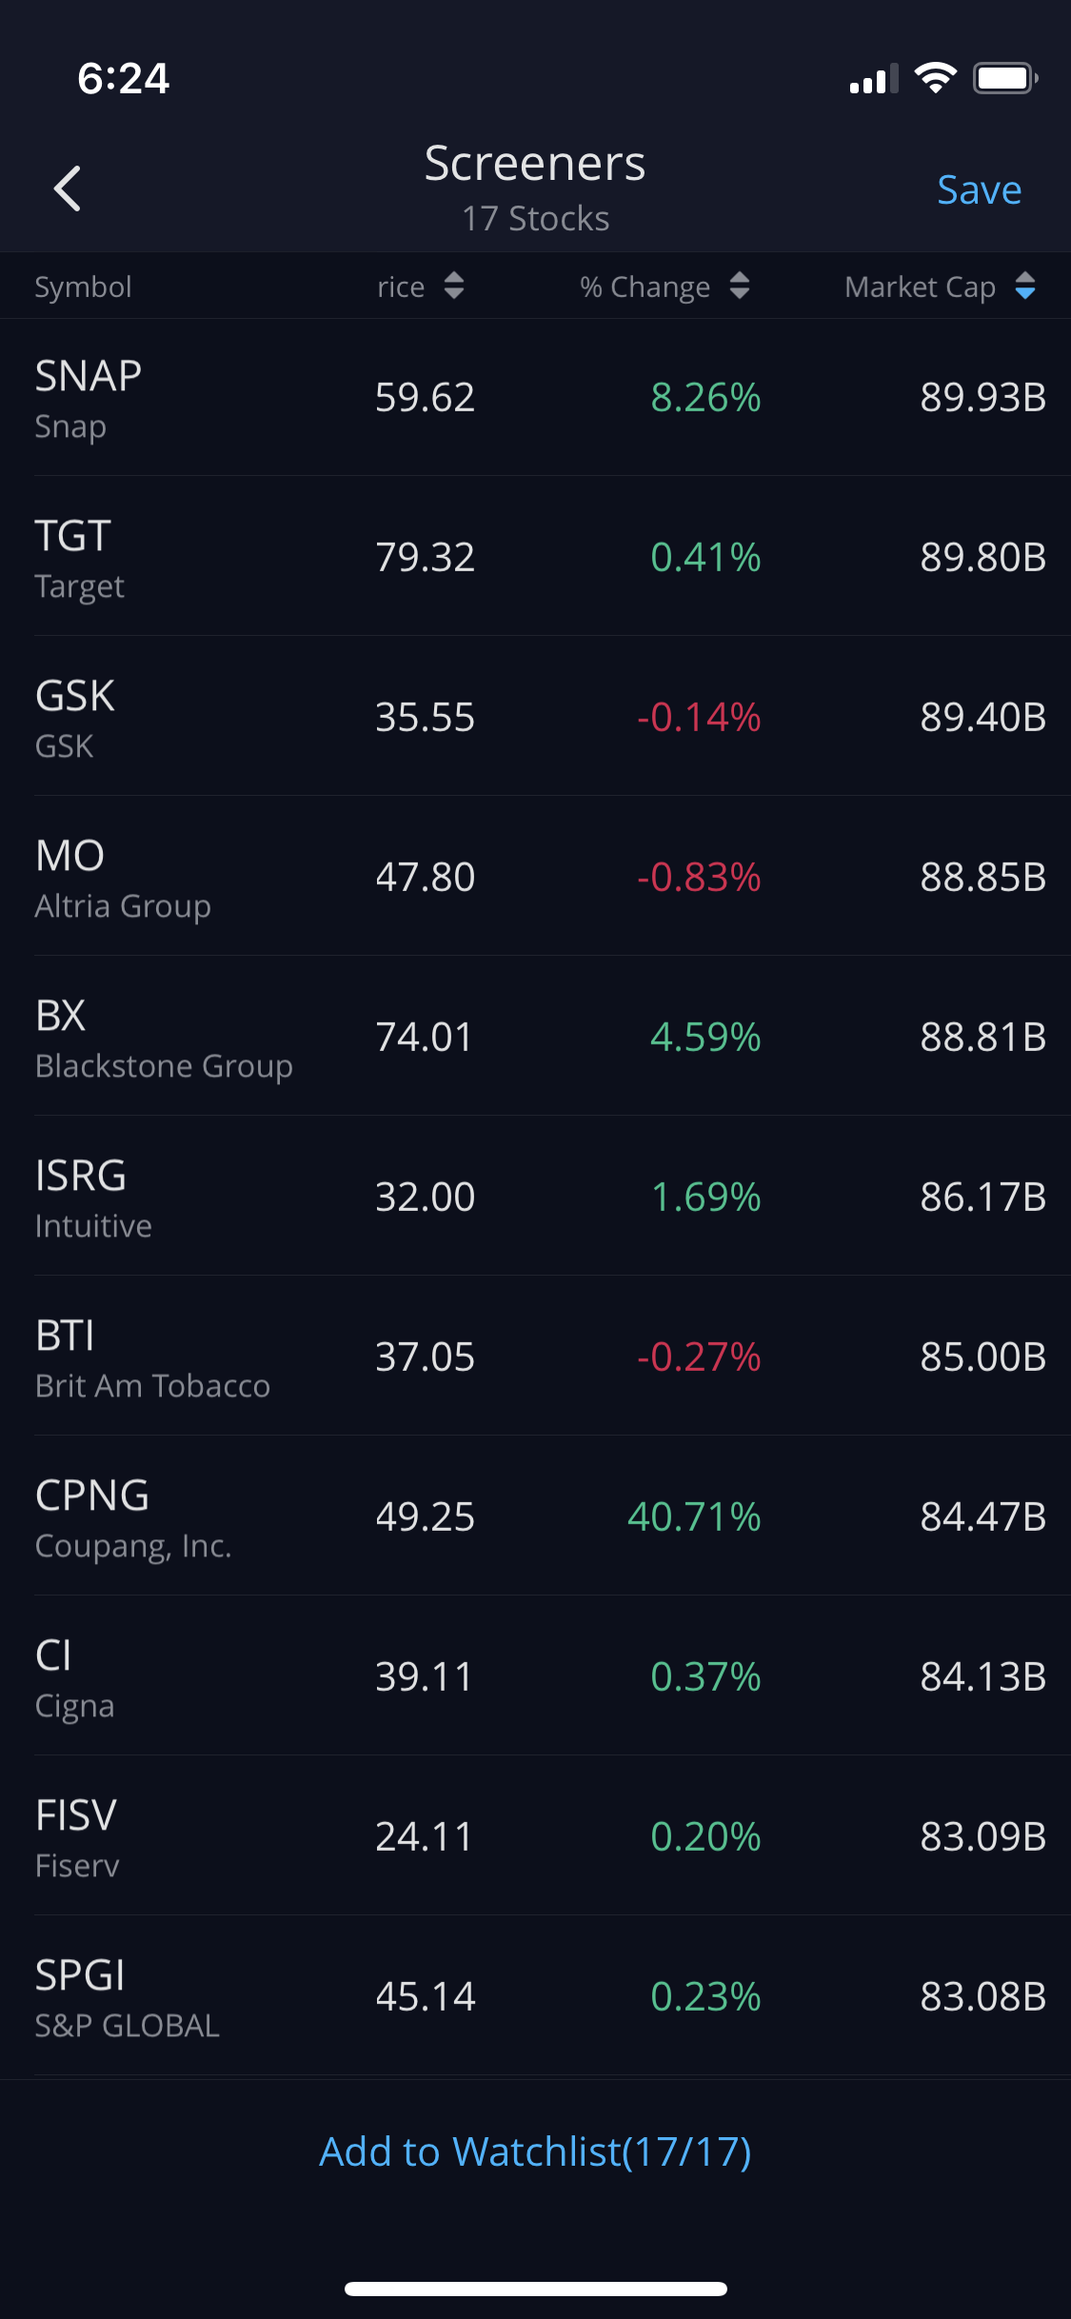
Task: Open the ISRG Intuitive row
Action: [x=535, y=1198]
